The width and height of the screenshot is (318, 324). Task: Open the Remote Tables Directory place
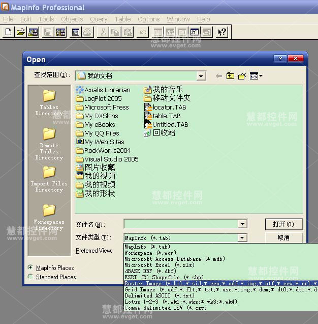coord(49,144)
